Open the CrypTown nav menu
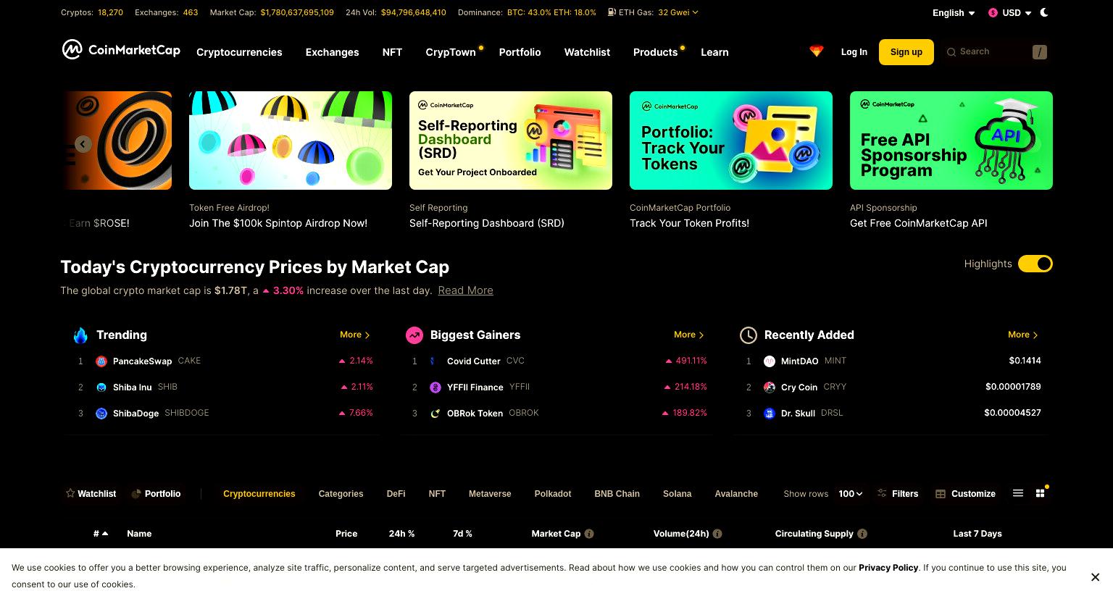1113x604 pixels. pyautogui.click(x=451, y=52)
